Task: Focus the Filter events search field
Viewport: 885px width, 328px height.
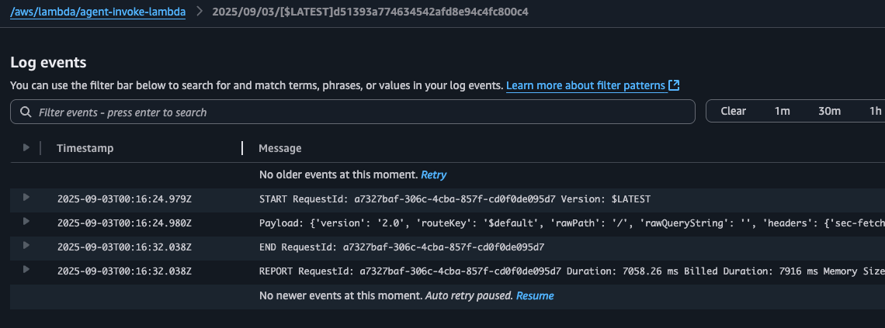Action: click(352, 112)
